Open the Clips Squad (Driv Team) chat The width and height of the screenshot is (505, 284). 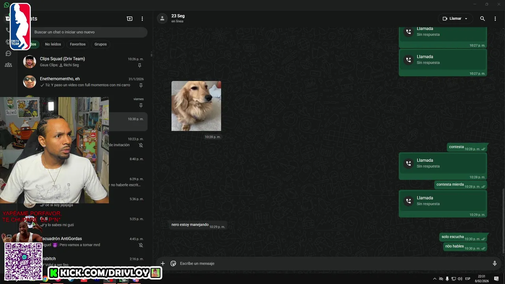click(x=84, y=62)
